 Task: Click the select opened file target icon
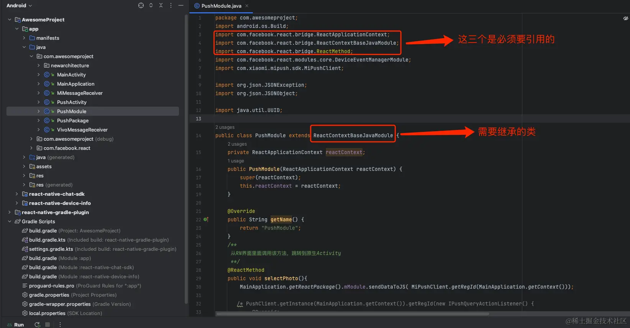141,5
